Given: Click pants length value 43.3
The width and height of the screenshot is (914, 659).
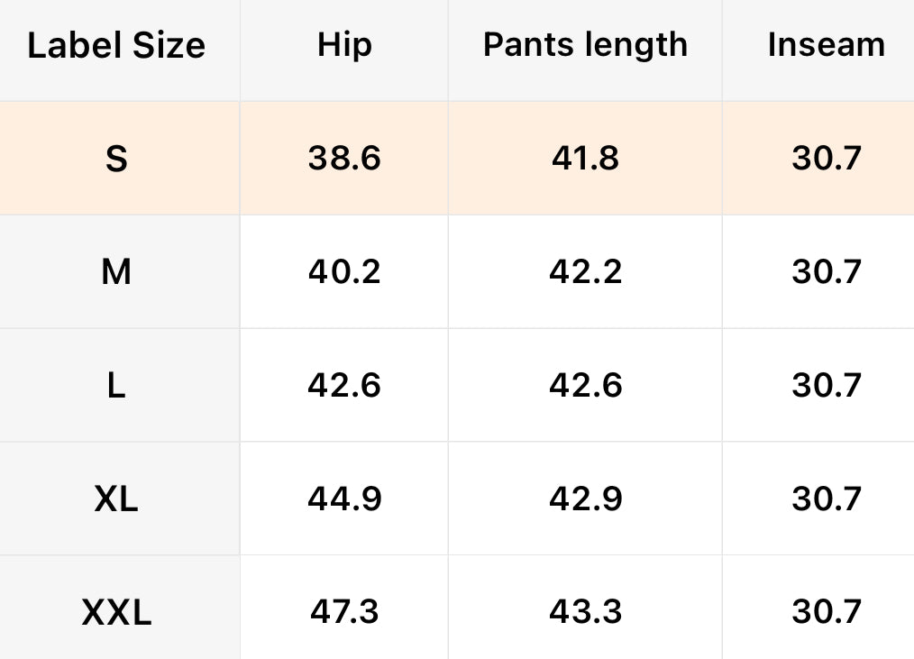Looking at the screenshot, I should pos(585,612).
